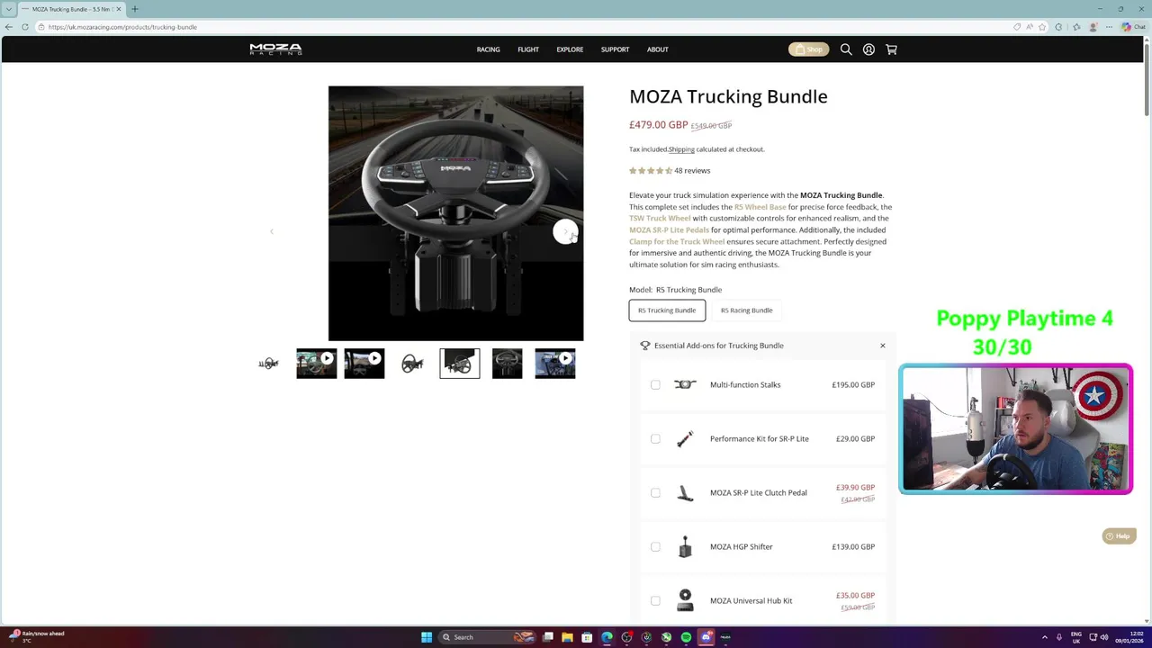Open the TSW Truck Wheel link
Image resolution: width=1152 pixels, height=648 pixels.
coord(660,218)
